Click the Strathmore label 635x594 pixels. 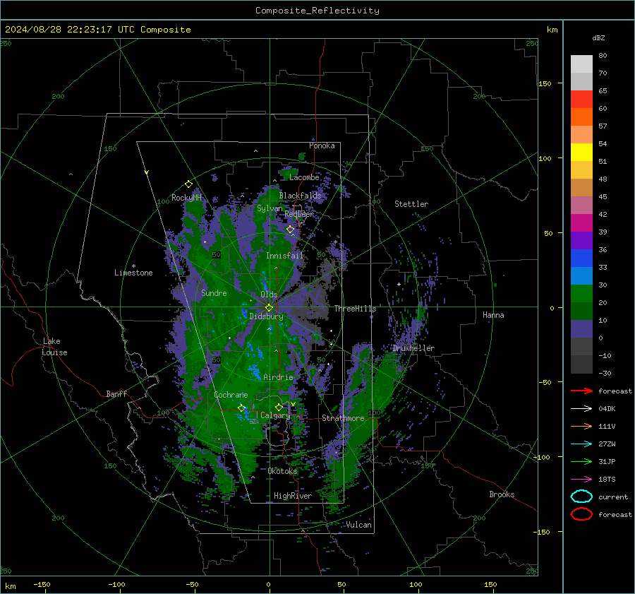tap(343, 418)
